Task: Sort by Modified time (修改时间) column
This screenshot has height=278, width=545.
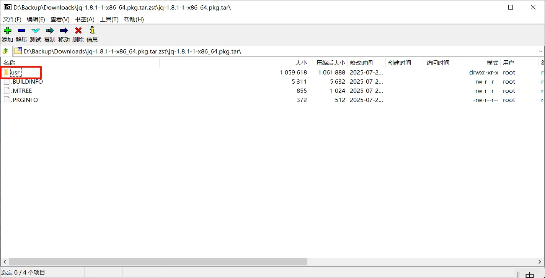Action: tap(361, 63)
